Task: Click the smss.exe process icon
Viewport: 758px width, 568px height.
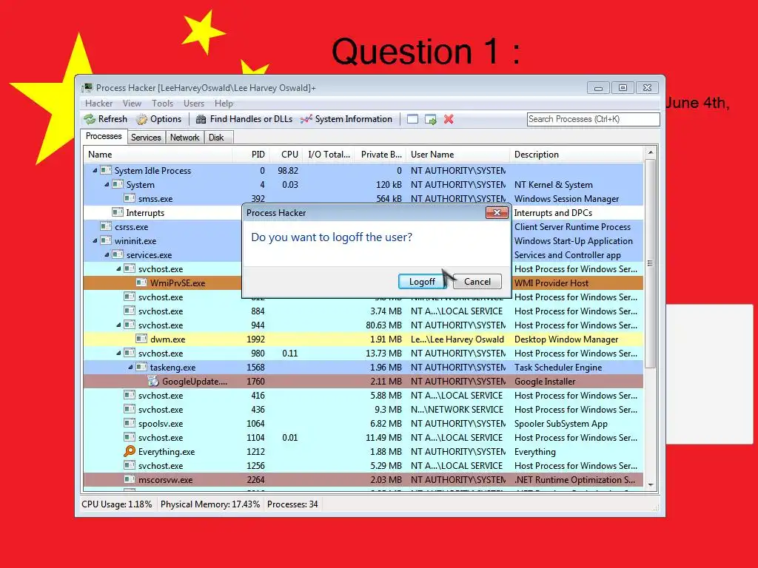Action: (129, 198)
